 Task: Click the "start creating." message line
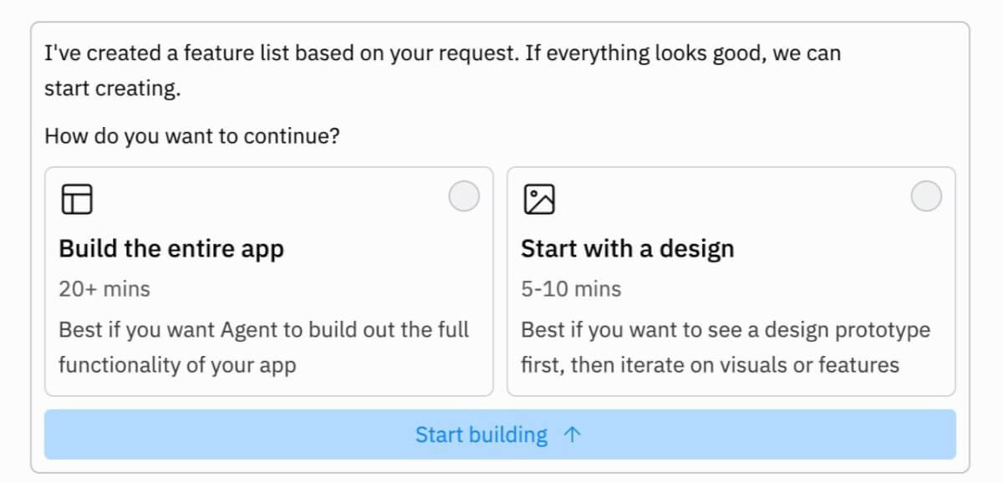coord(112,89)
